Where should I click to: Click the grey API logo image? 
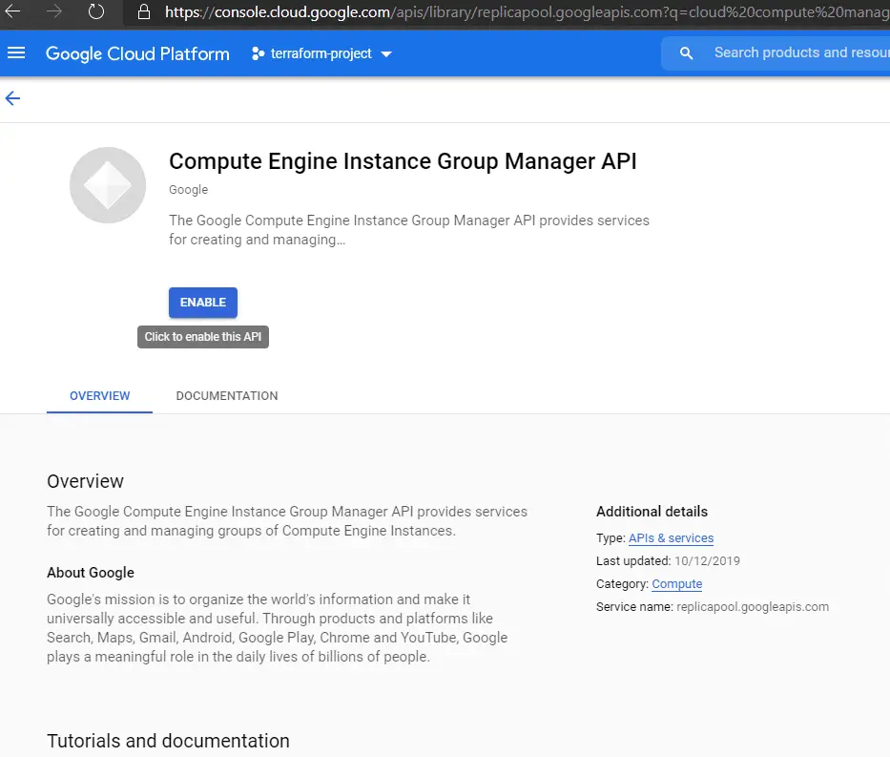(x=108, y=185)
